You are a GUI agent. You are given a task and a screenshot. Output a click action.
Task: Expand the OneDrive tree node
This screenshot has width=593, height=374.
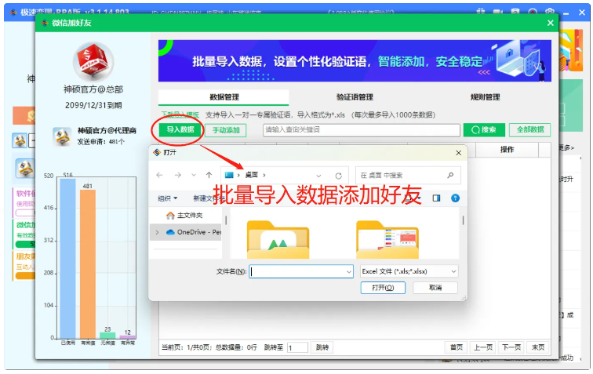point(157,232)
